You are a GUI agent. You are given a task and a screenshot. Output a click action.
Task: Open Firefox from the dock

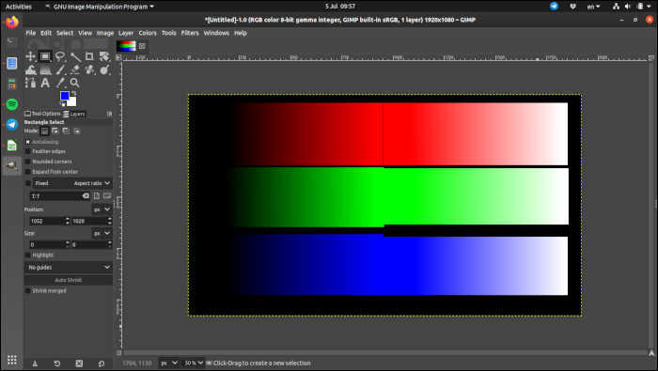[11, 22]
